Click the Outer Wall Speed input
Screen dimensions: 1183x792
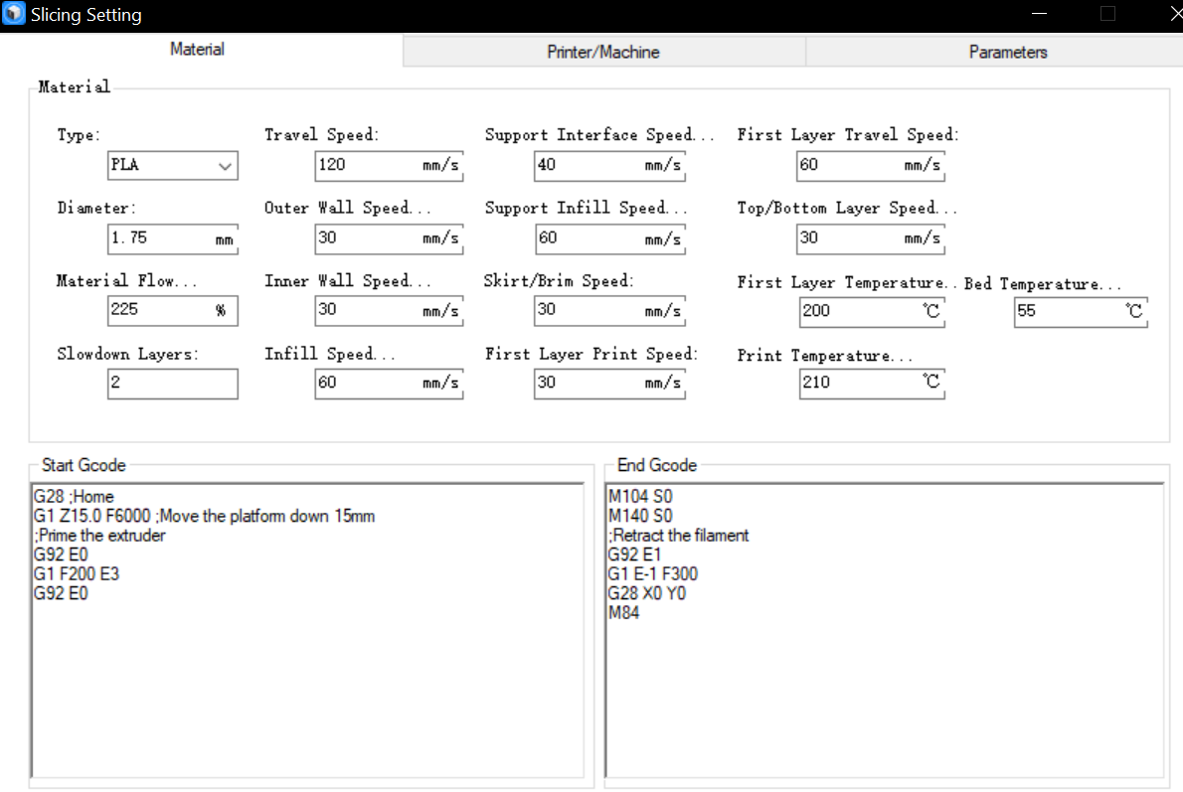coord(389,238)
